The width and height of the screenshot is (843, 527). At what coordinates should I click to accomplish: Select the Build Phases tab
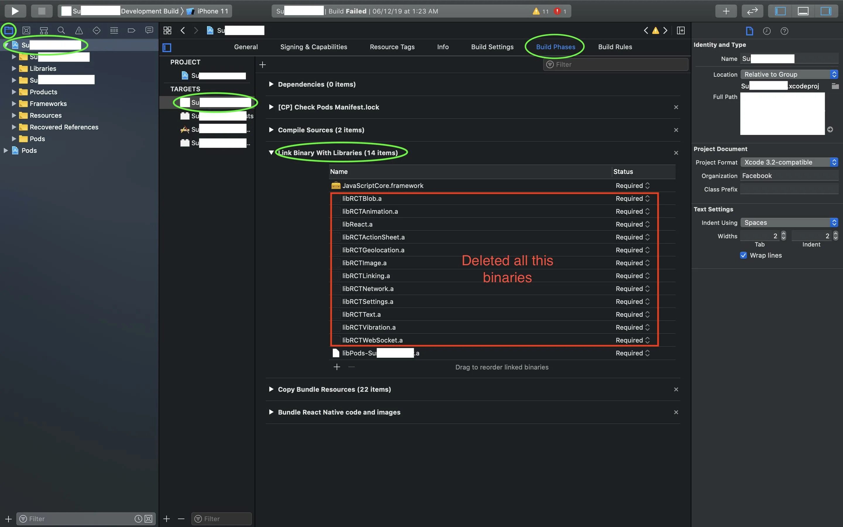click(x=555, y=46)
